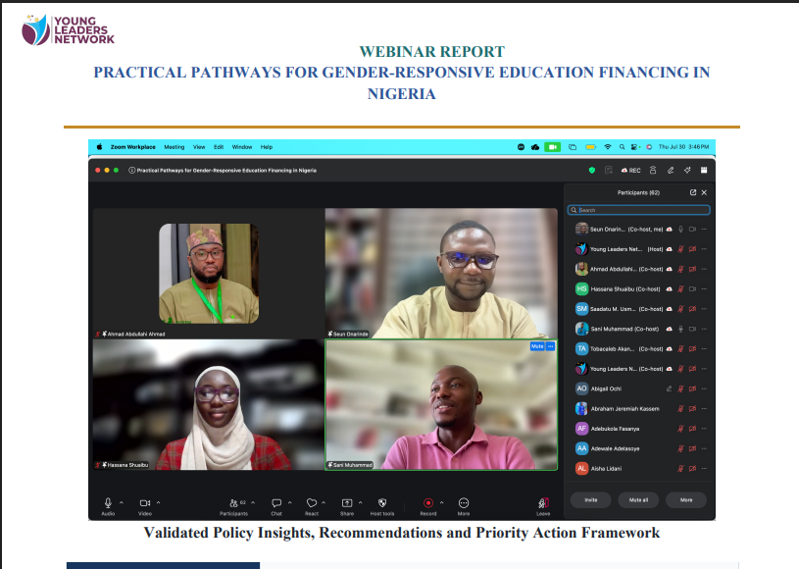The height and width of the screenshot is (569, 799).
Task: Open the View menu
Action: point(199,147)
